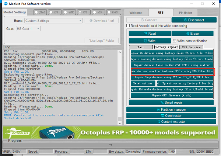This screenshot has height=156, width=221.
Task: Click the Smart repair button
Action: [171, 103]
